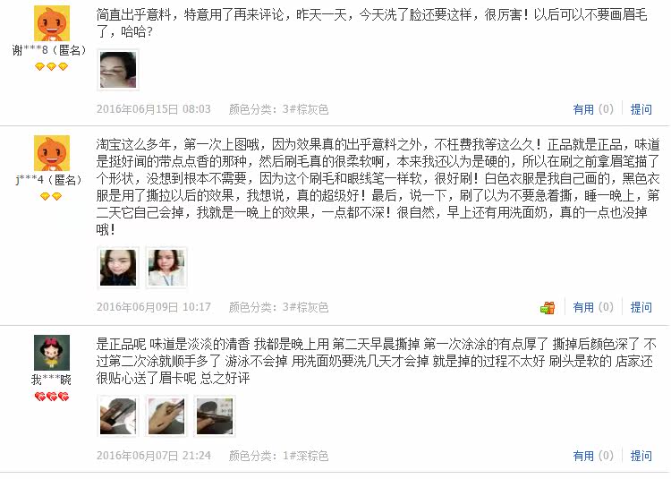Click the username 我***晓
671x479 pixels.
point(51,380)
